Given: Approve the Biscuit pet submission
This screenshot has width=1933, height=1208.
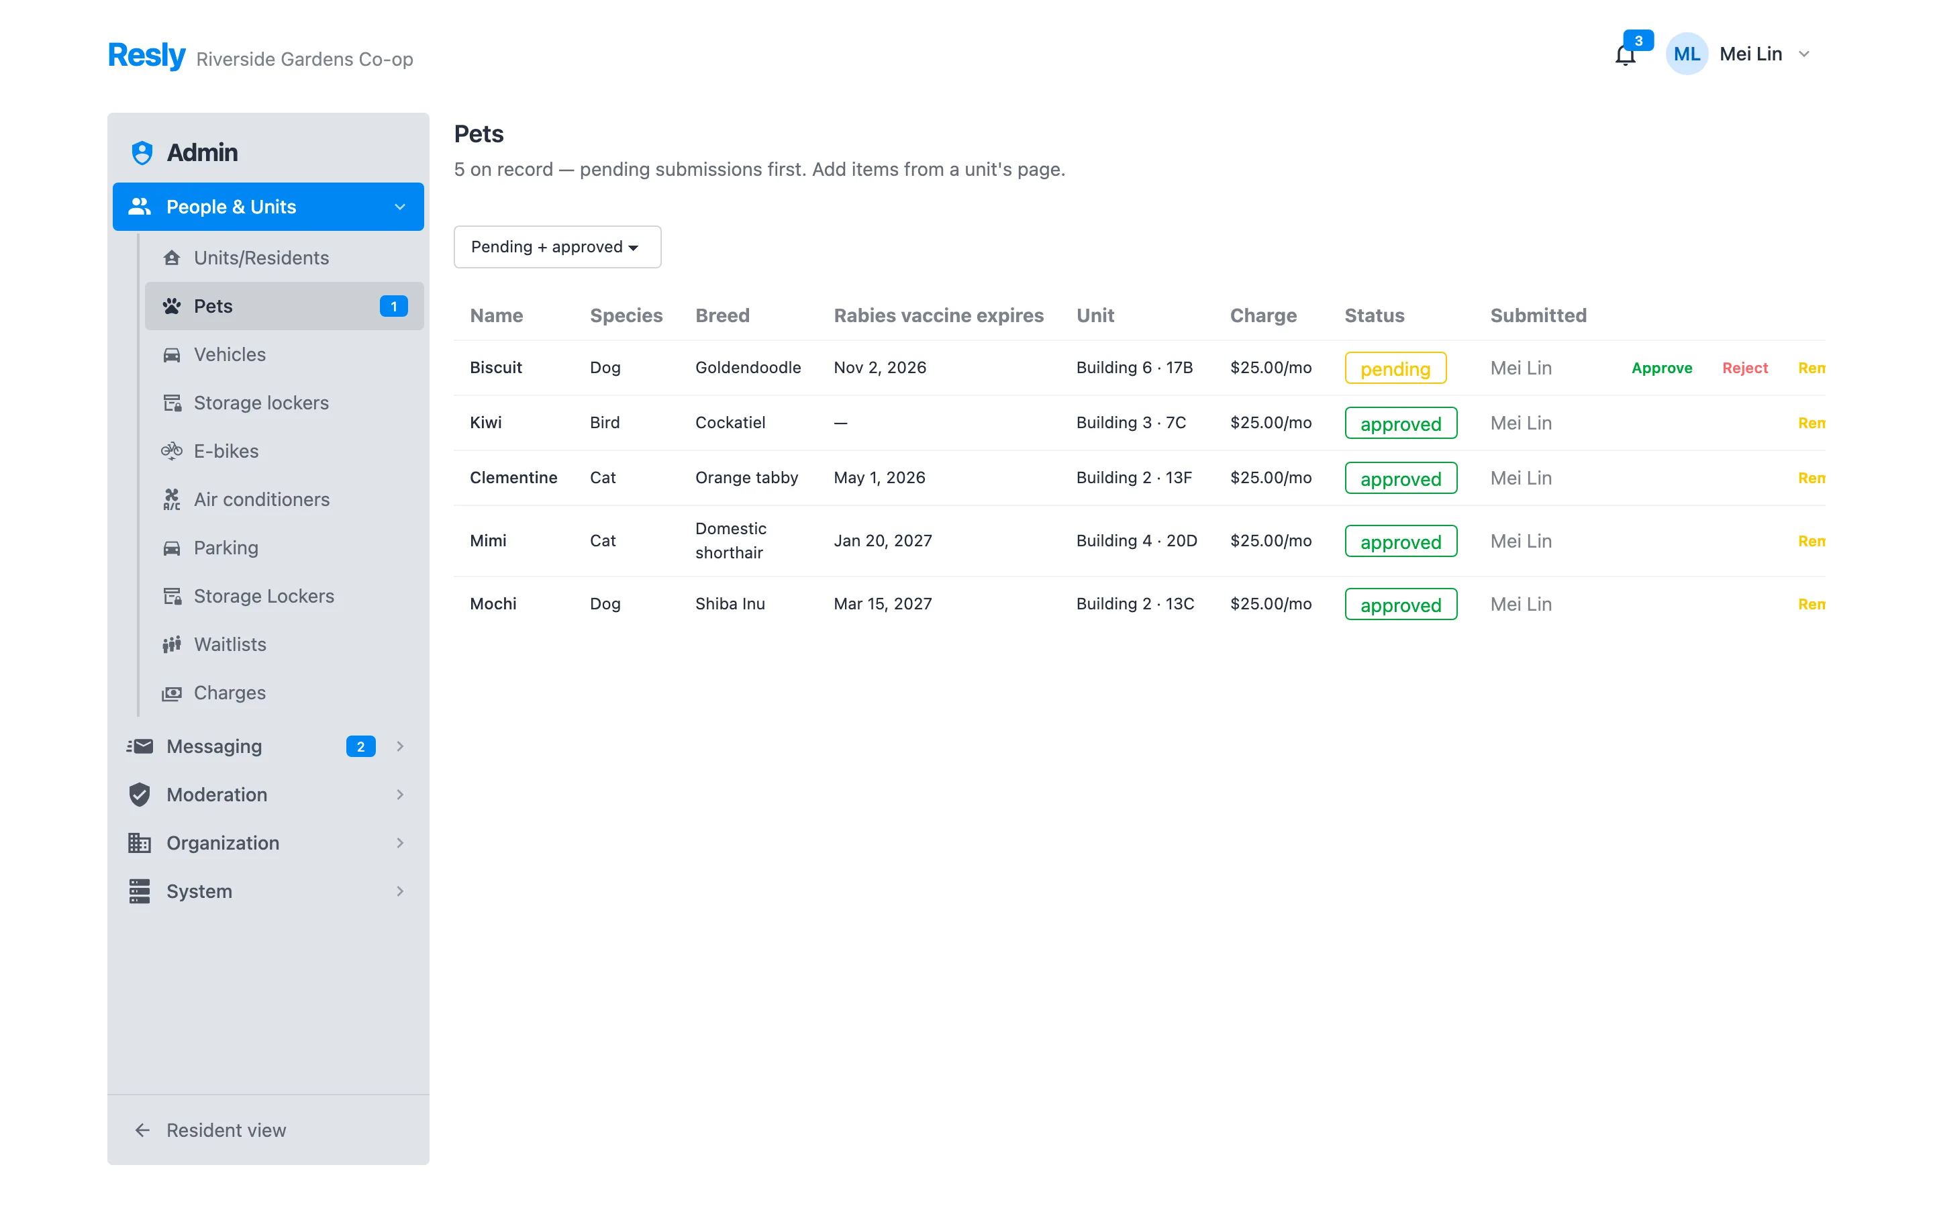Looking at the screenshot, I should (x=1661, y=368).
